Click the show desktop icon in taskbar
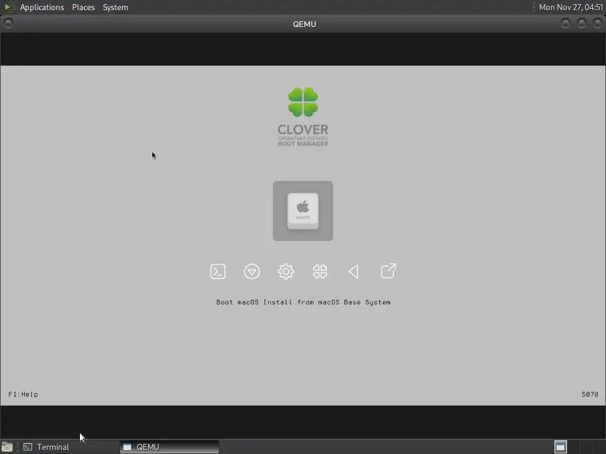The width and height of the screenshot is (606, 454). pyautogui.click(x=7, y=447)
